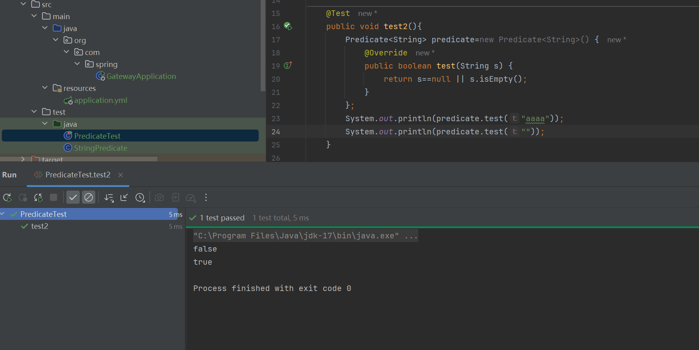This screenshot has height=350, width=699.
Task: Open application.yml file
Action: click(101, 100)
